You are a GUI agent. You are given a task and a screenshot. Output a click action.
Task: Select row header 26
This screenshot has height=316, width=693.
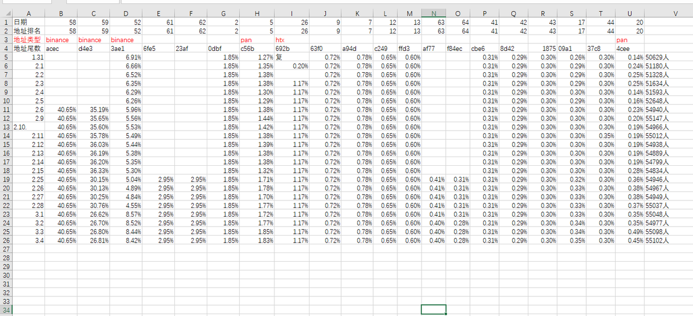[6, 239]
